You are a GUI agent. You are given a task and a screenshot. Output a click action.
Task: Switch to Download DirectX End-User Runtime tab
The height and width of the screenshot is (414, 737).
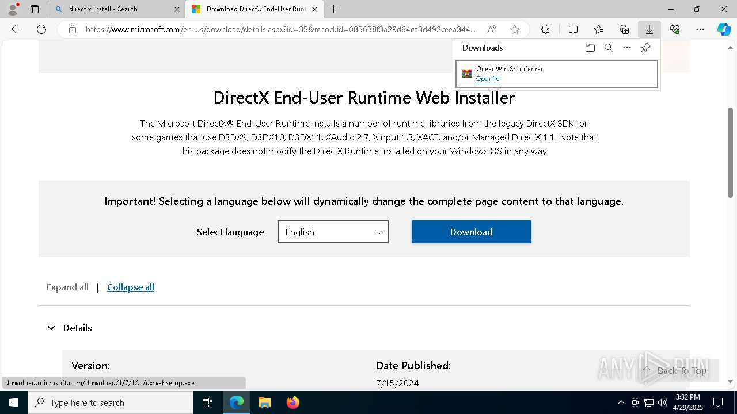tap(253, 9)
